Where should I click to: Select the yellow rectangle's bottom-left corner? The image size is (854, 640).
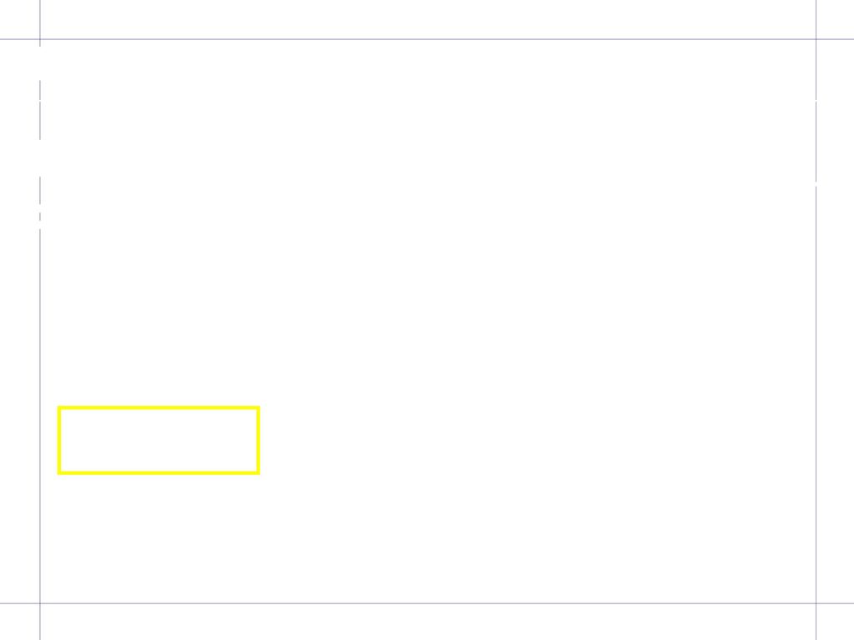pos(59,473)
